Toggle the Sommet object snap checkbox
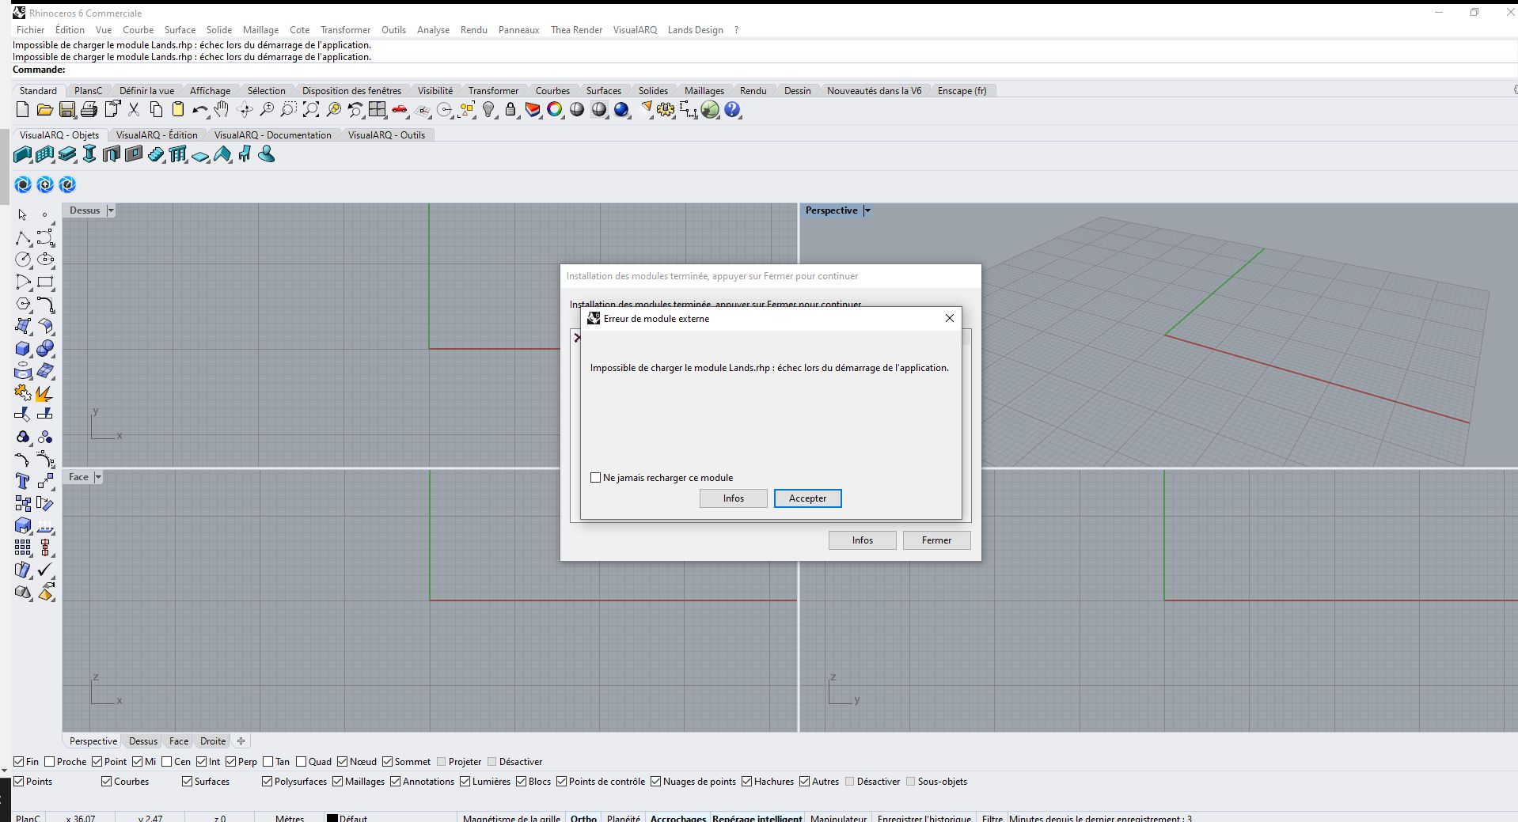This screenshot has width=1518, height=822. click(x=388, y=762)
